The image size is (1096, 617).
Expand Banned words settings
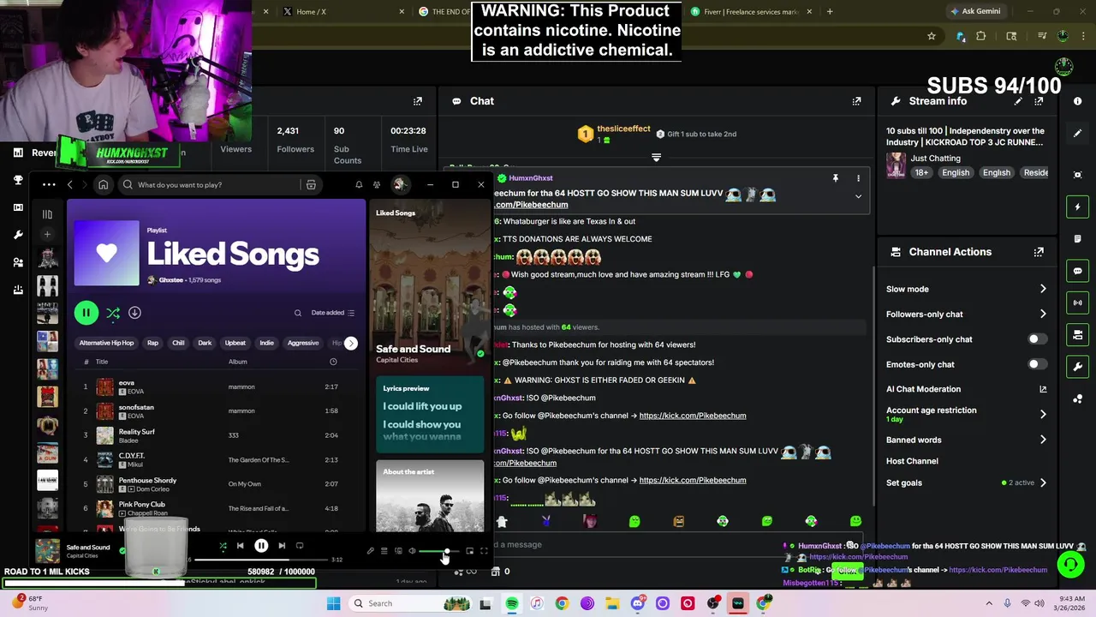(966, 440)
